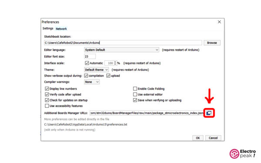Close the Preferences dialog
The width and height of the screenshot is (261, 163).
pyautogui.click(x=219, y=22)
